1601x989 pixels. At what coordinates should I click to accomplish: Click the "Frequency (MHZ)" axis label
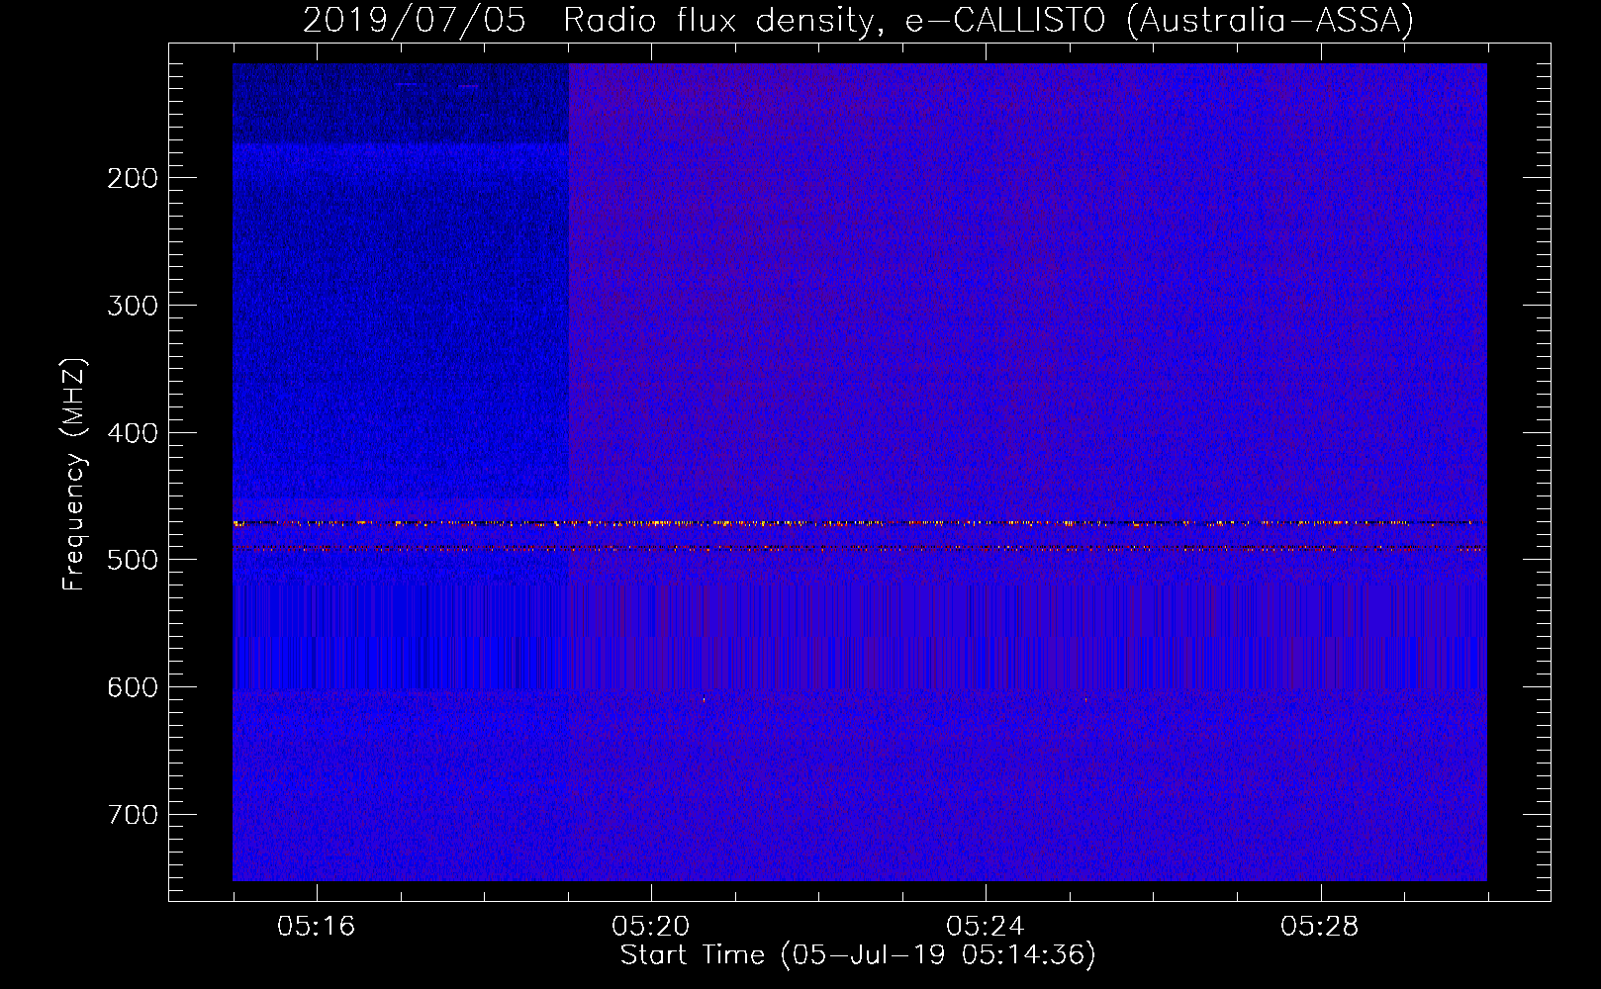74,475
